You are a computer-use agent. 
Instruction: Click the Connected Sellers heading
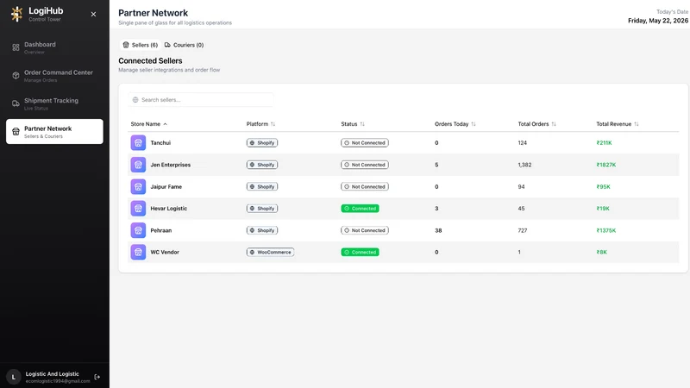(x=150, y=60)
